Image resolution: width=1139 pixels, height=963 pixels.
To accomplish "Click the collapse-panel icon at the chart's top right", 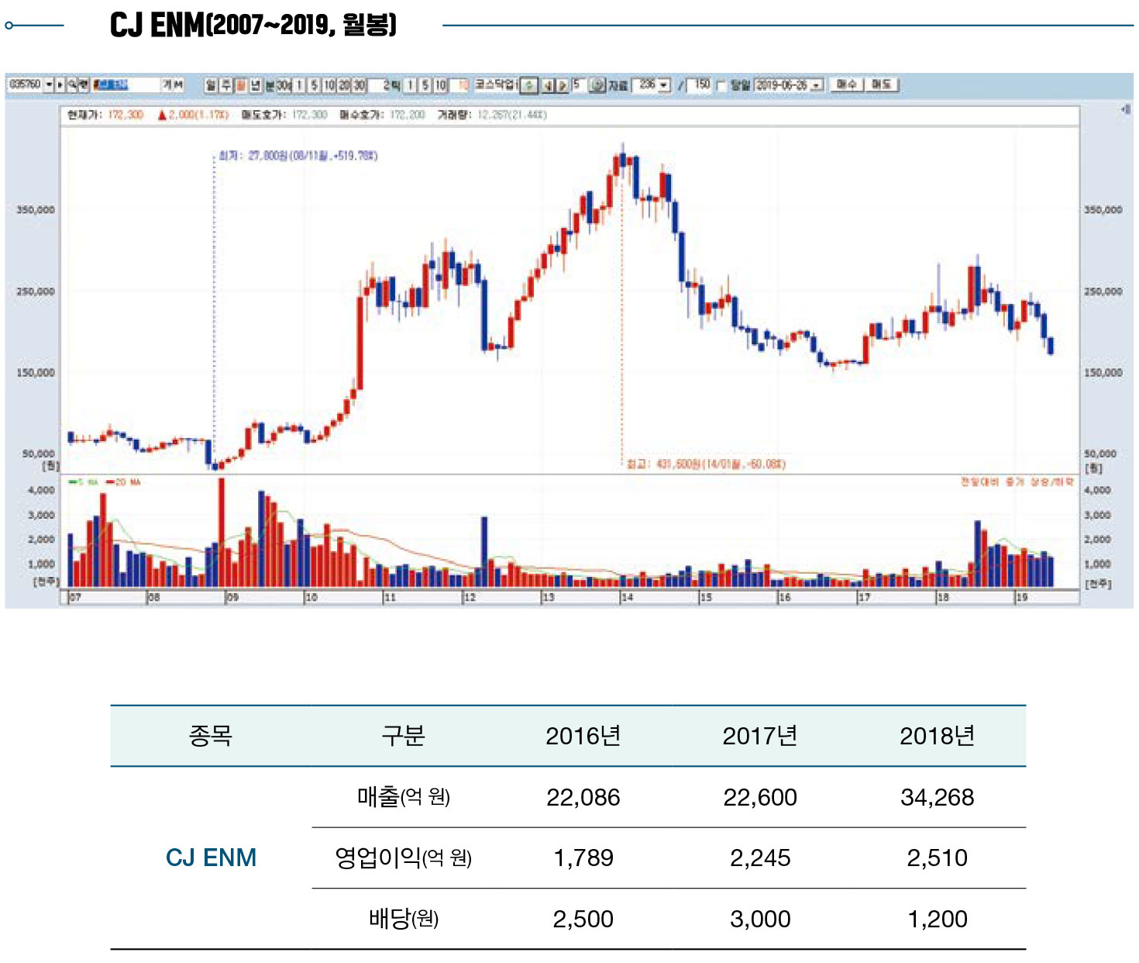I will (1125, 109).
